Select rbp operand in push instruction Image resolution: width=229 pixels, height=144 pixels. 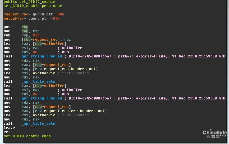pyautogui.click(x=25, y=27)
